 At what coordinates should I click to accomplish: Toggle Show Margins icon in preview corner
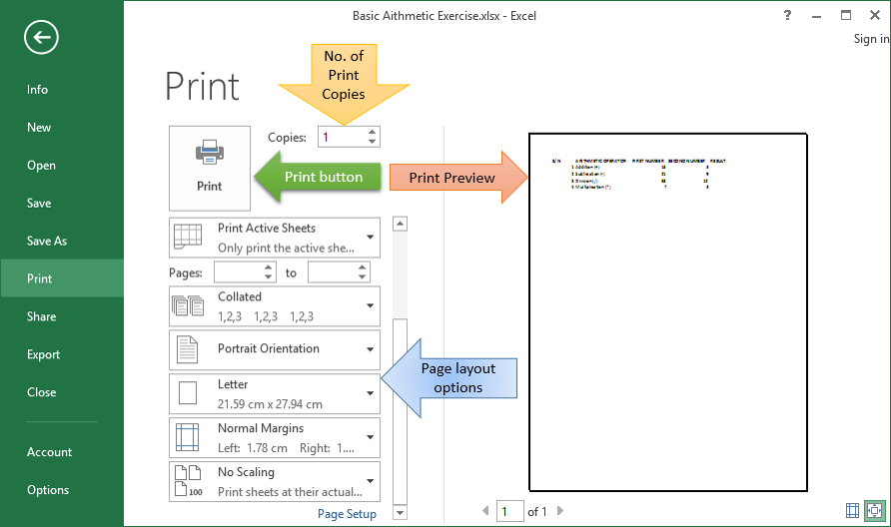tap(852, 510)
